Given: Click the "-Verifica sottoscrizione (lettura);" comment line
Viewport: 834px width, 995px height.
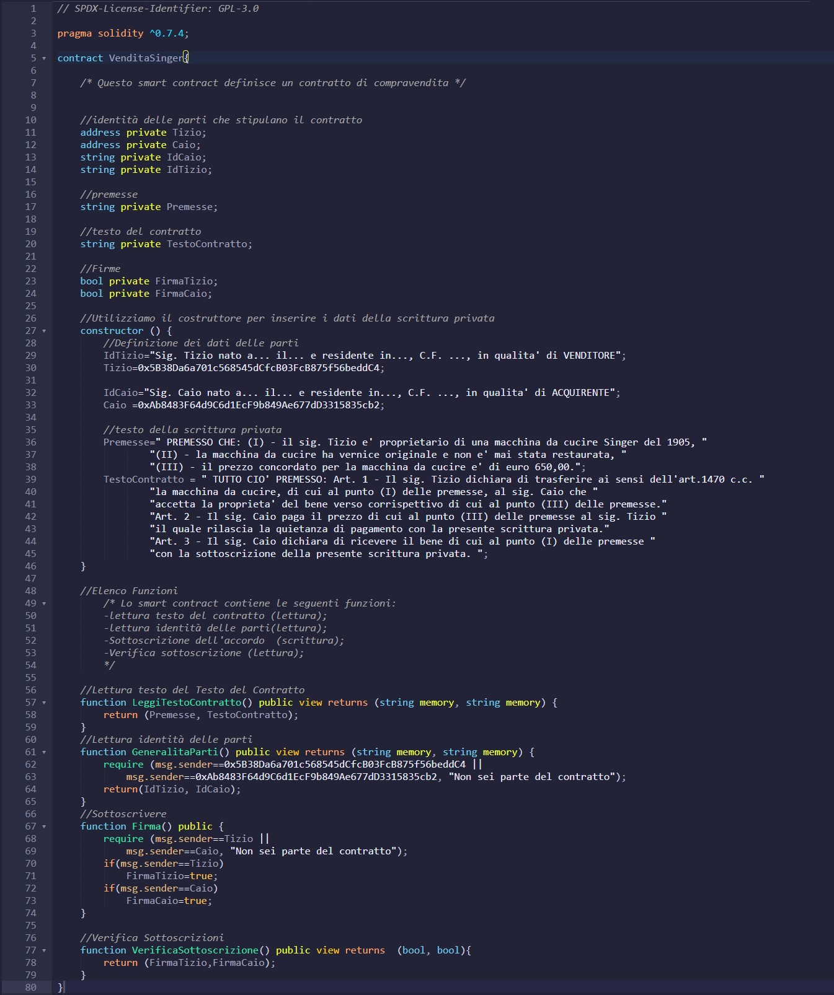Looking at the screenshot, I should (203, 653).
